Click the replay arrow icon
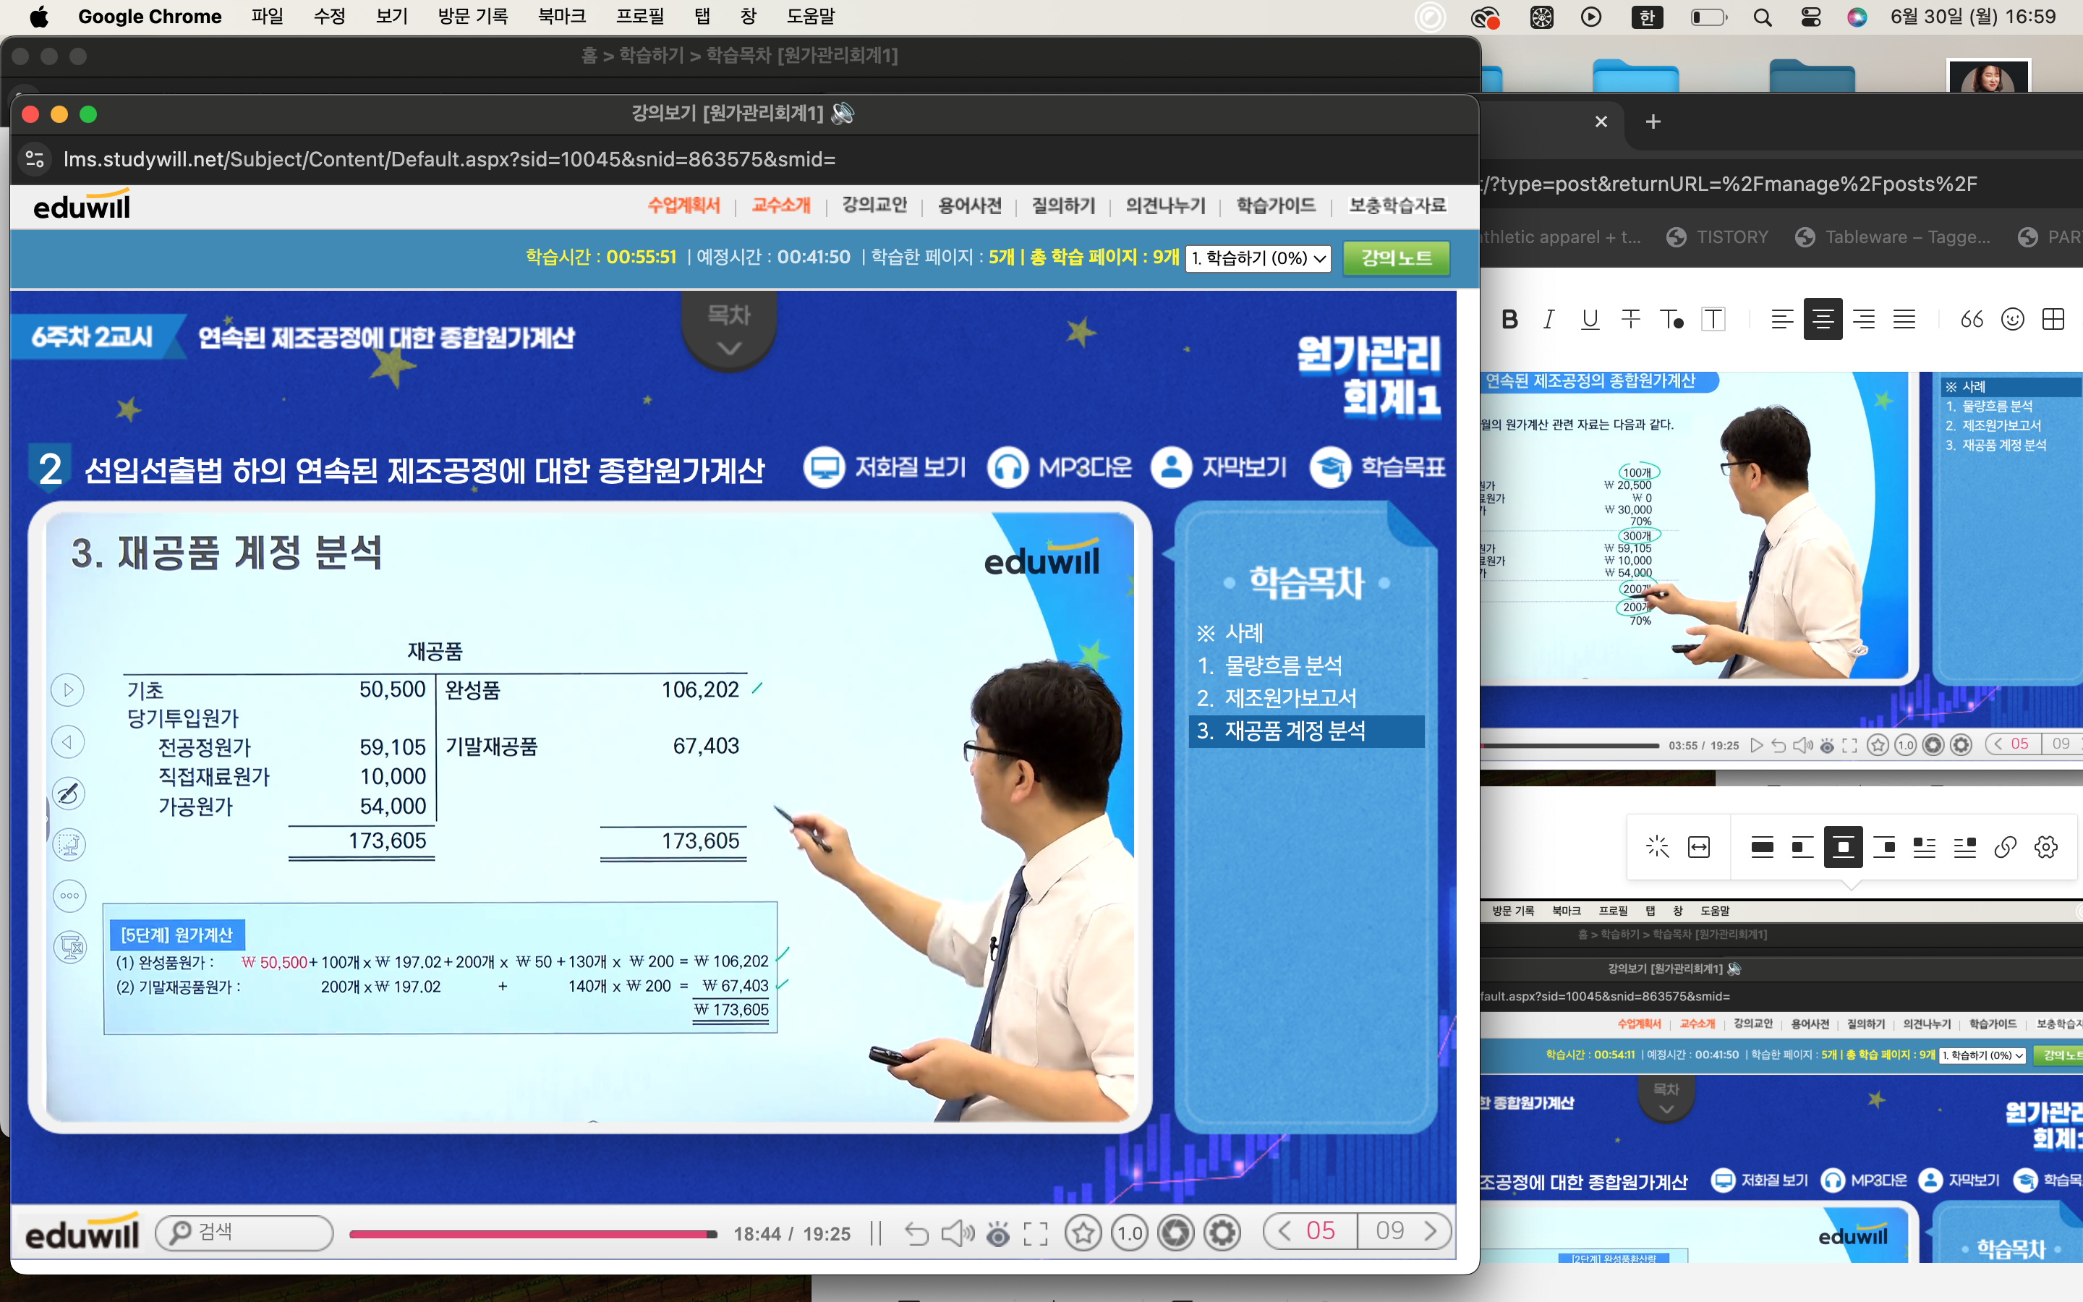 pyautogui.click(x=916, y=1233)
